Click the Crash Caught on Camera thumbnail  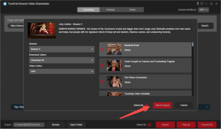click(114, 65)
